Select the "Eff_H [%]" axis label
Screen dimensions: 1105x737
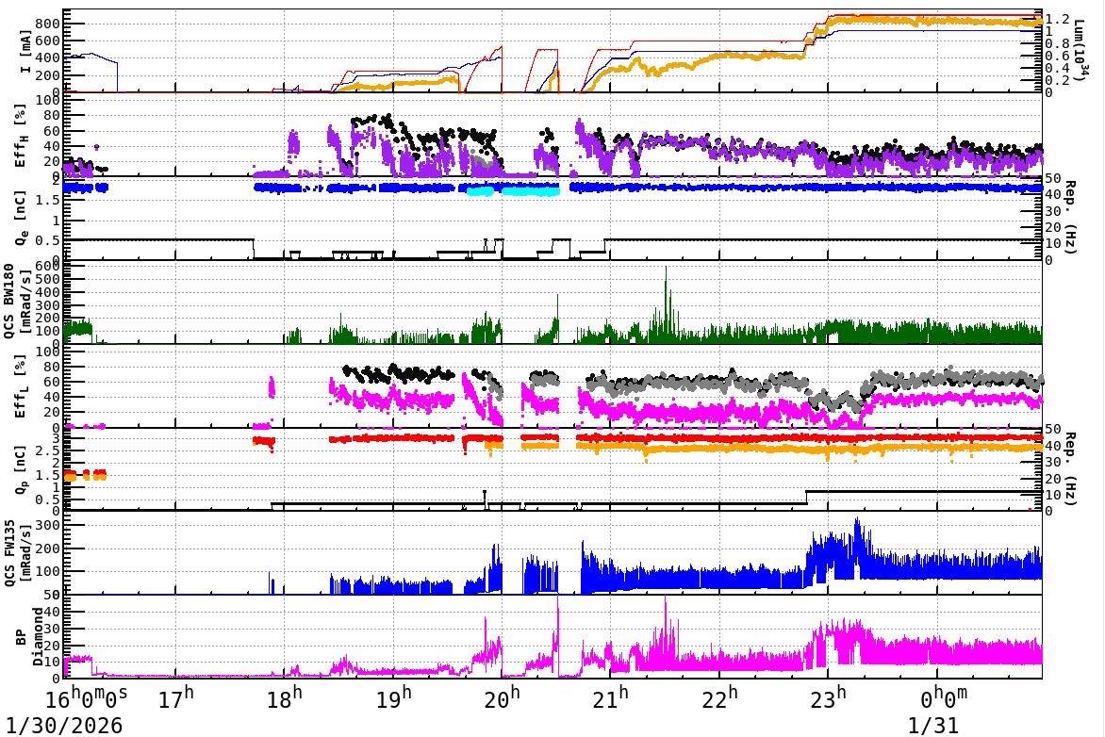[x=21, y=136]
